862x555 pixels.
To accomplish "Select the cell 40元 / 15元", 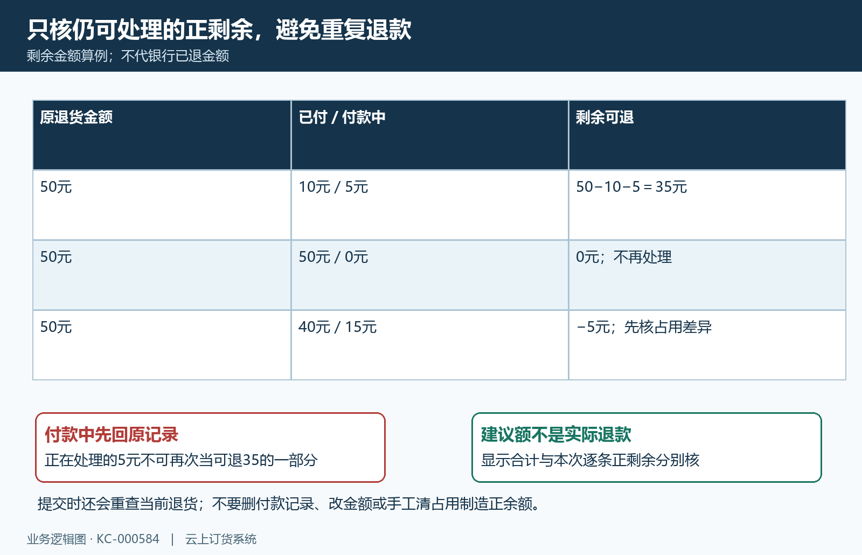I will [429, 345].
